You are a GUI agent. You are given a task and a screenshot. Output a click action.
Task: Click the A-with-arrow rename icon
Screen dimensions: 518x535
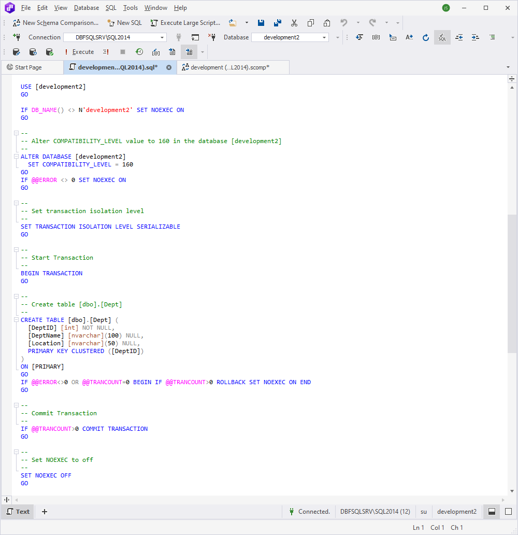[x=409, y=37]
